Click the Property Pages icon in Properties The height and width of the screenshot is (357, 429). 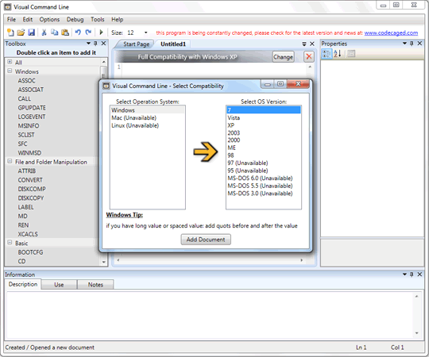pyautogui.click(x=351, y=53)
